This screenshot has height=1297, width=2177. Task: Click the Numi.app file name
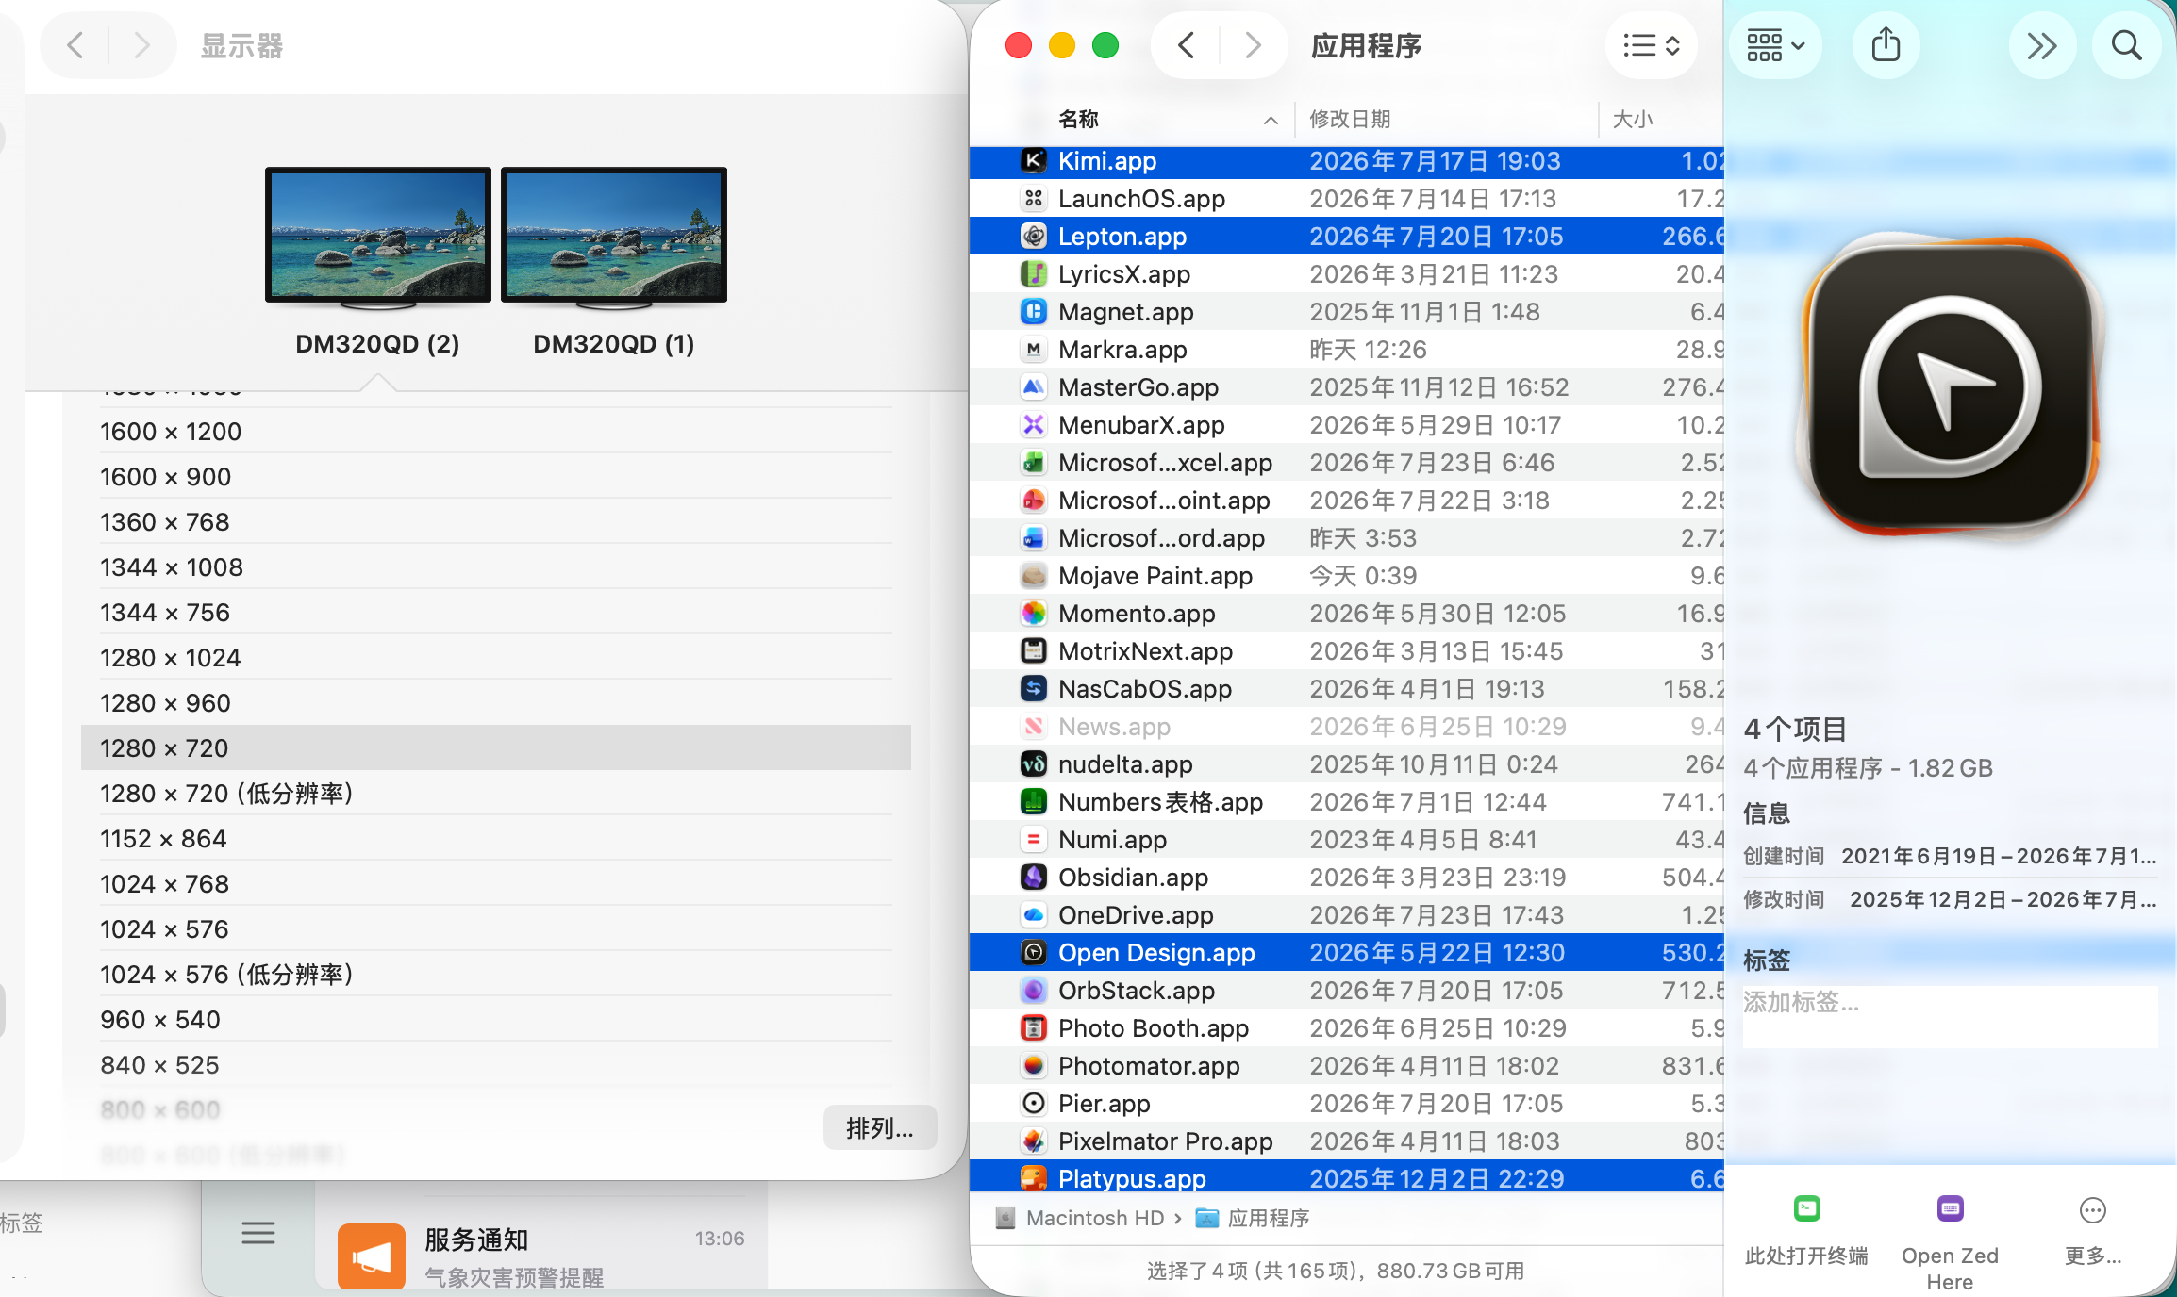tap(1112, 840)
